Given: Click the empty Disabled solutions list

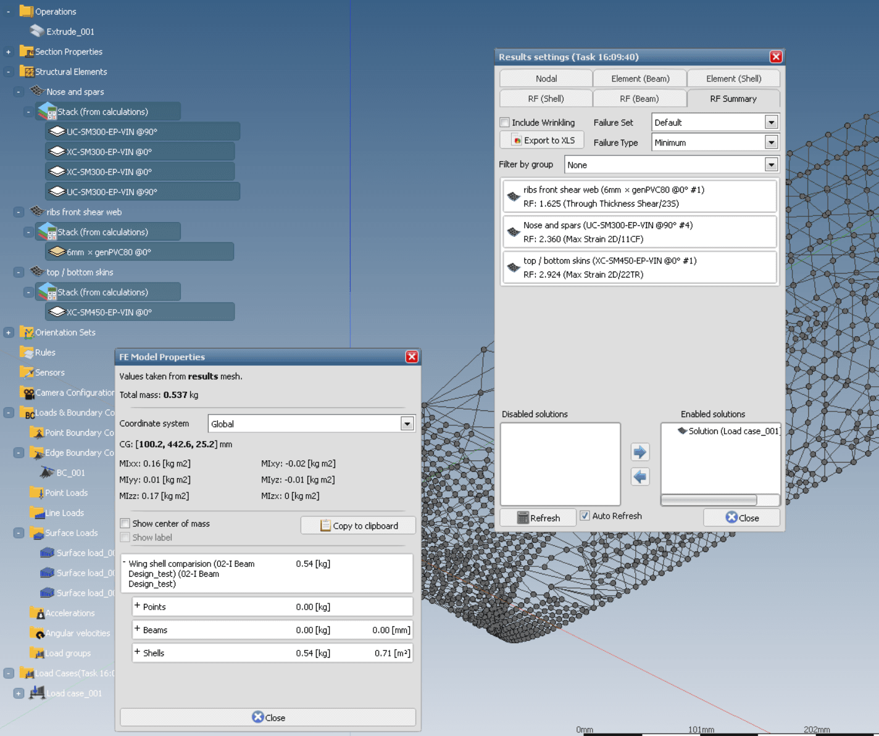Looking at the screenshot, I should pos(560,464).
